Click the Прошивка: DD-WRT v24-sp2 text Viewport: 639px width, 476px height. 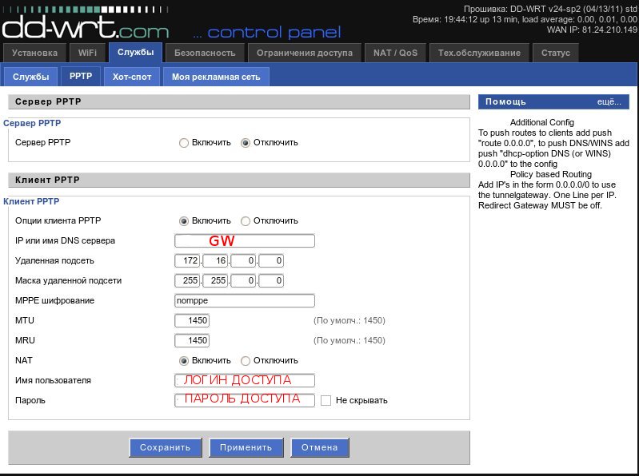pyautogui.click(x=550, y=9)
